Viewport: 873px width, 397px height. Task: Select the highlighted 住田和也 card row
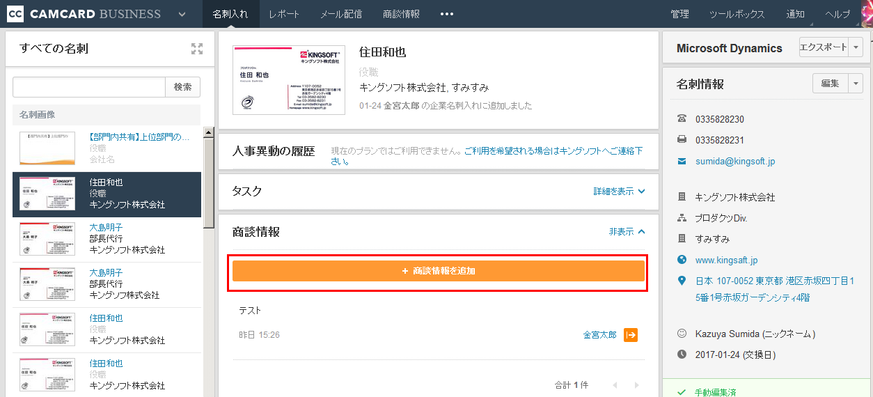pyautogui.click(x=107, y=194)
